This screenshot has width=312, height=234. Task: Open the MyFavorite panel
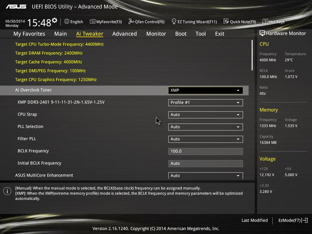[x=106, y=21]
